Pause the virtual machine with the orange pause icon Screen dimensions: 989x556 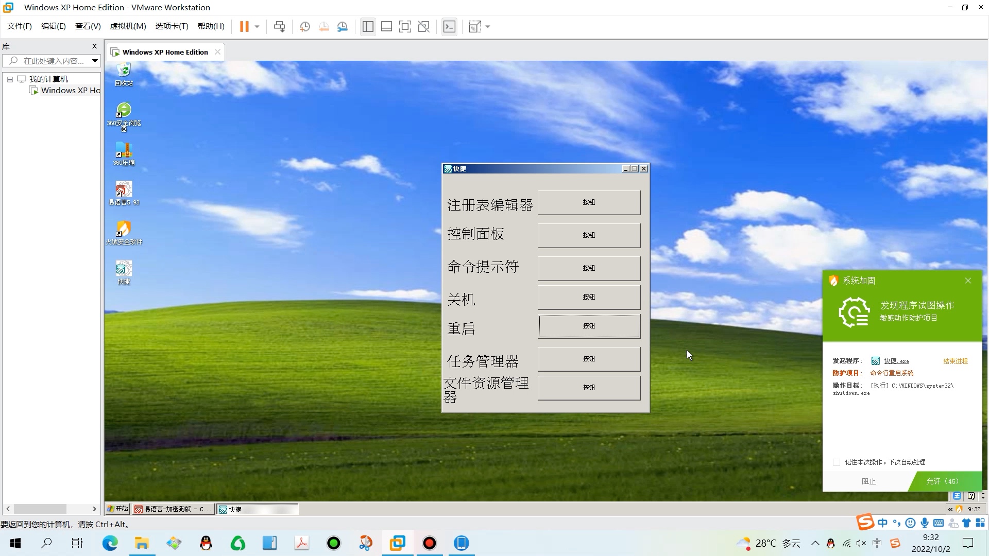coord(244,27)
